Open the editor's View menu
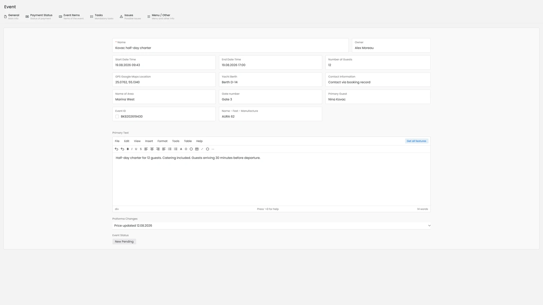The height and width of the screenshot is (305, 543). pos(137,141)
